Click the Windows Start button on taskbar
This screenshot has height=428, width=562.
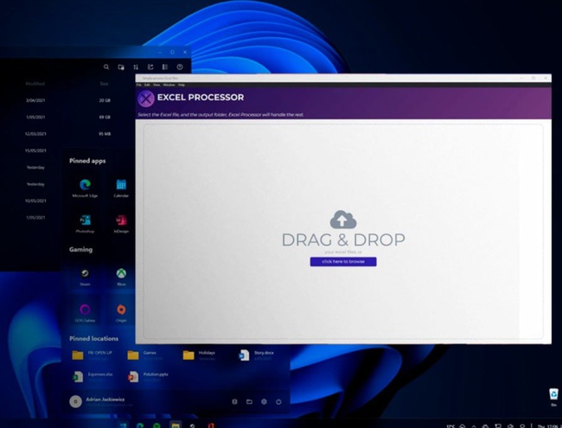[x=123, y=425]
